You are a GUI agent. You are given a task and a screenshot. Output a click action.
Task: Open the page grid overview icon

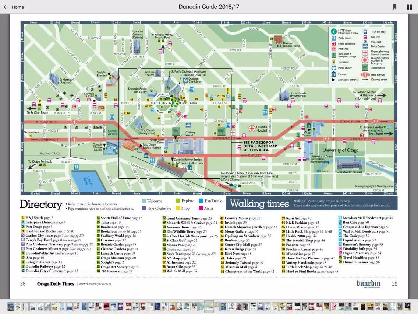pos(410,7)
